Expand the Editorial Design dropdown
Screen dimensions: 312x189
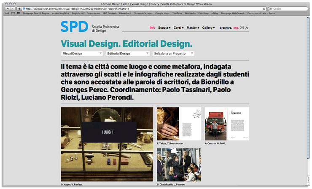click(127, 54)
